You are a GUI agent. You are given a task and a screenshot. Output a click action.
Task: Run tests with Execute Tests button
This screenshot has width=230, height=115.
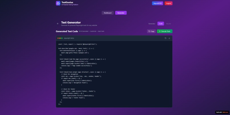(165, 31)
